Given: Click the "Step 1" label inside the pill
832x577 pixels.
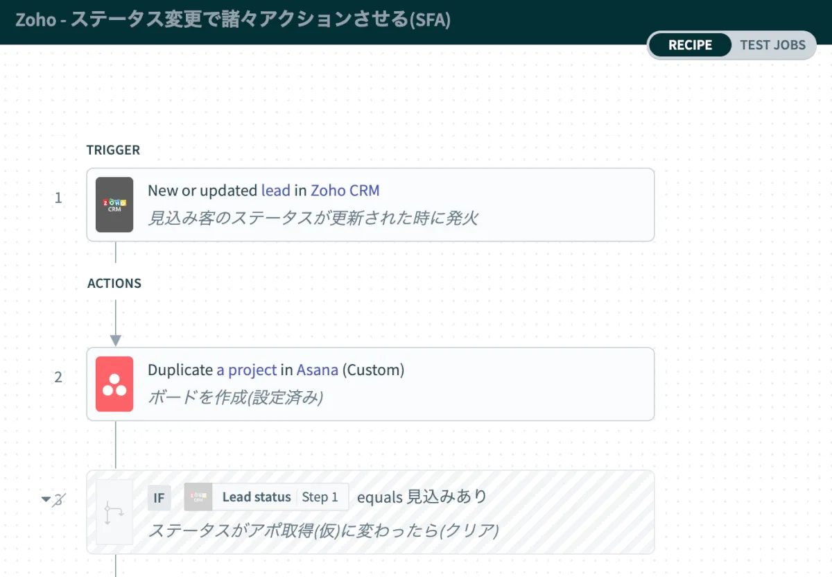Looking at the screenshot, I should (320, 497).
